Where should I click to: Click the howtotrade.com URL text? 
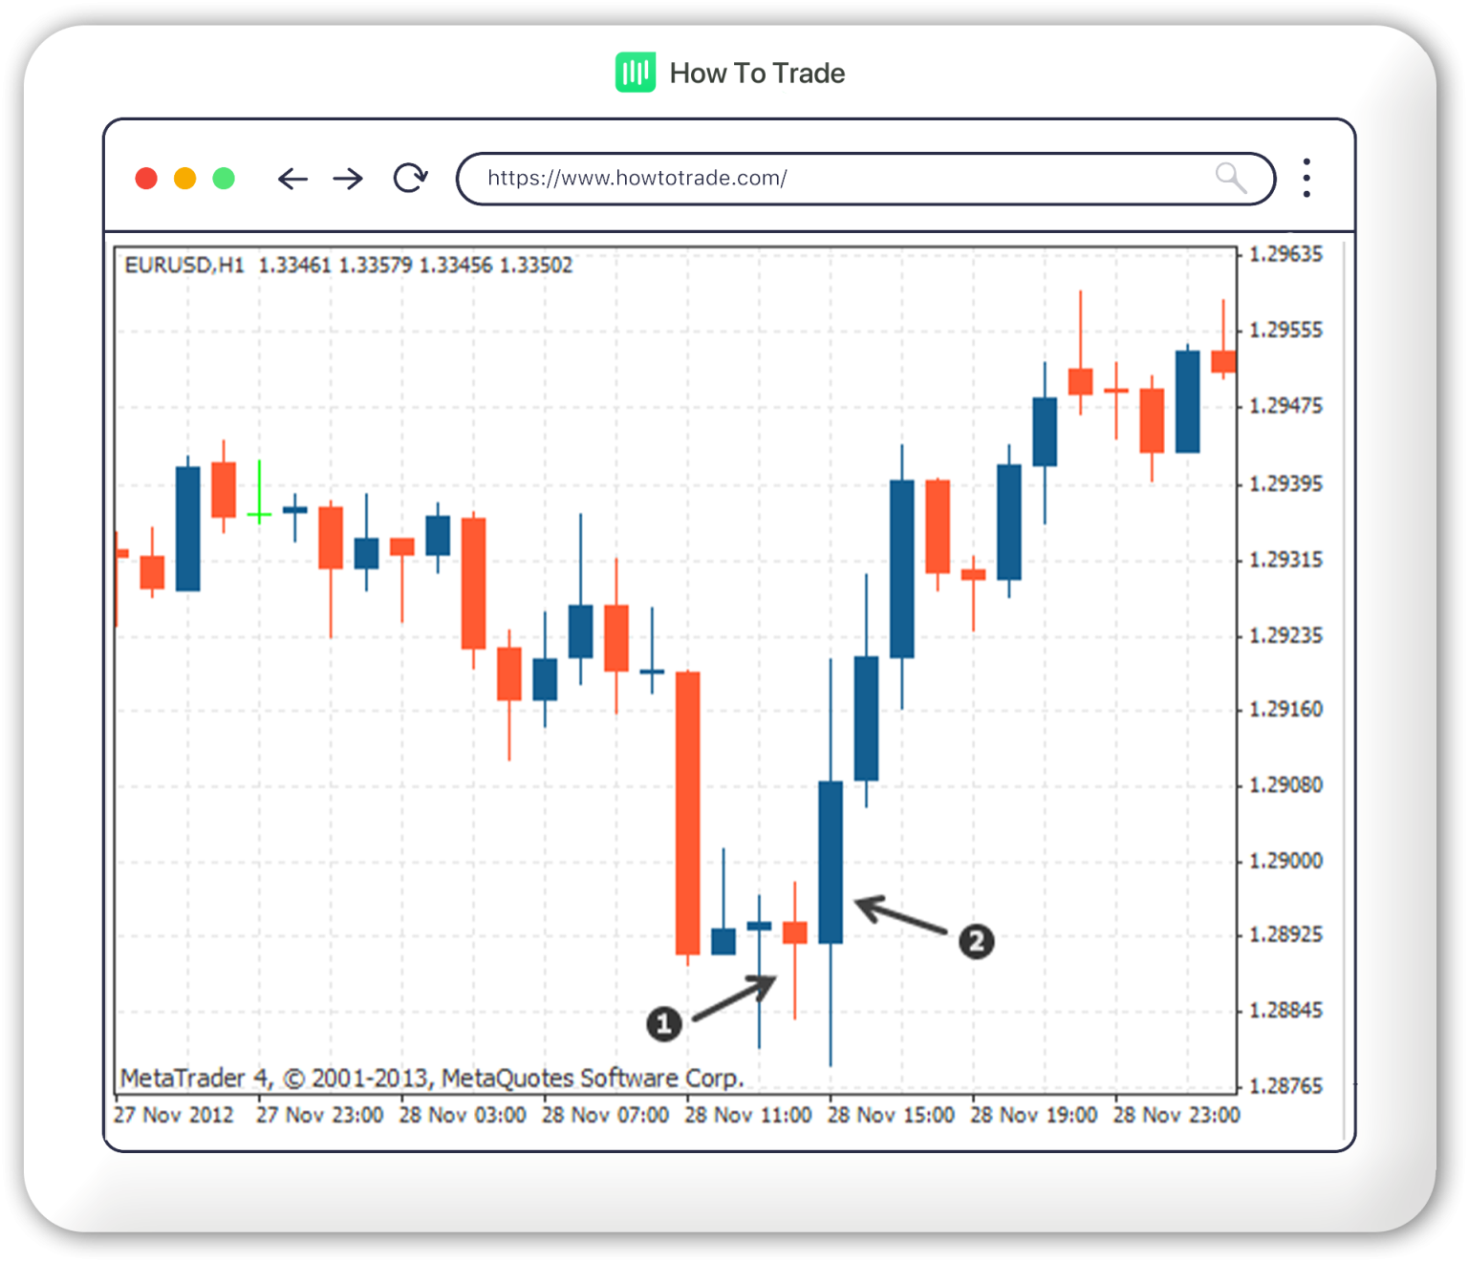(637, 178)
